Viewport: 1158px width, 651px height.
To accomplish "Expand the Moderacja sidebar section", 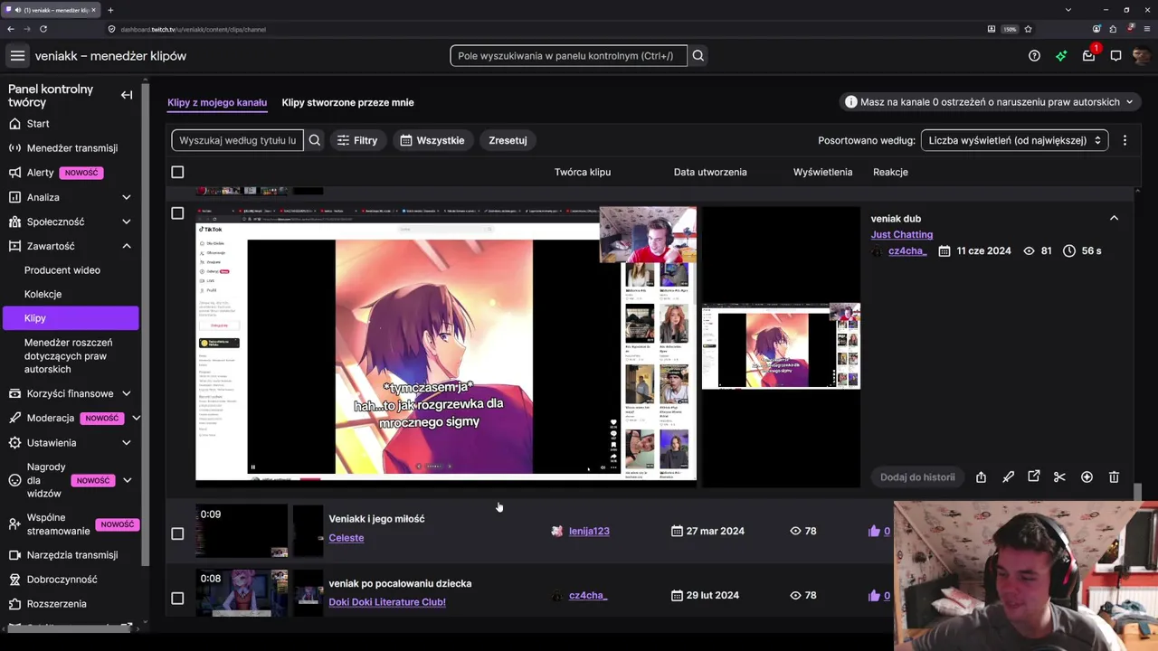I will point(136,418).
